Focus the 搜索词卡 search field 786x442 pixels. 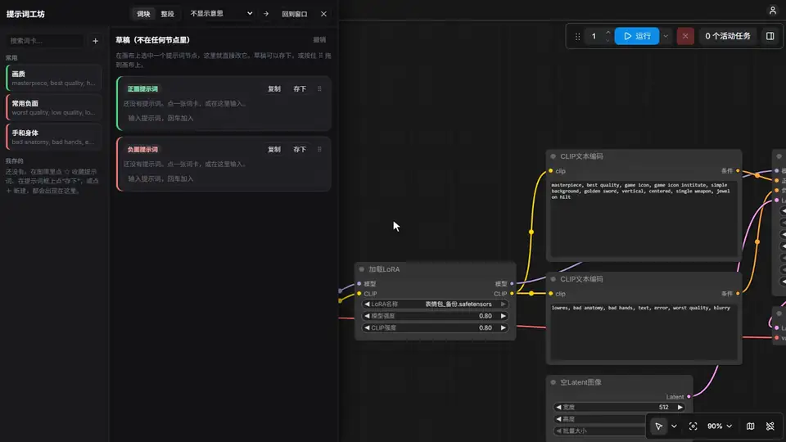click(x=45, y=41)
